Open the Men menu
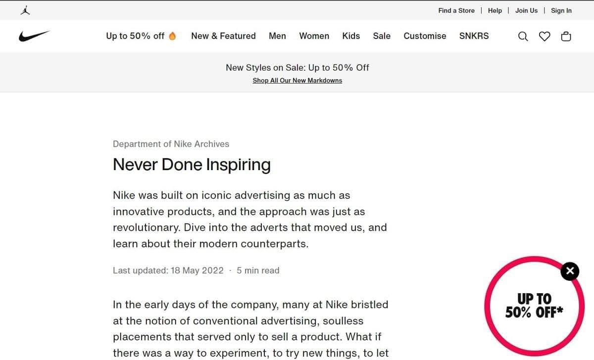This screenshot has height=360, width=594. click(277, 36)
